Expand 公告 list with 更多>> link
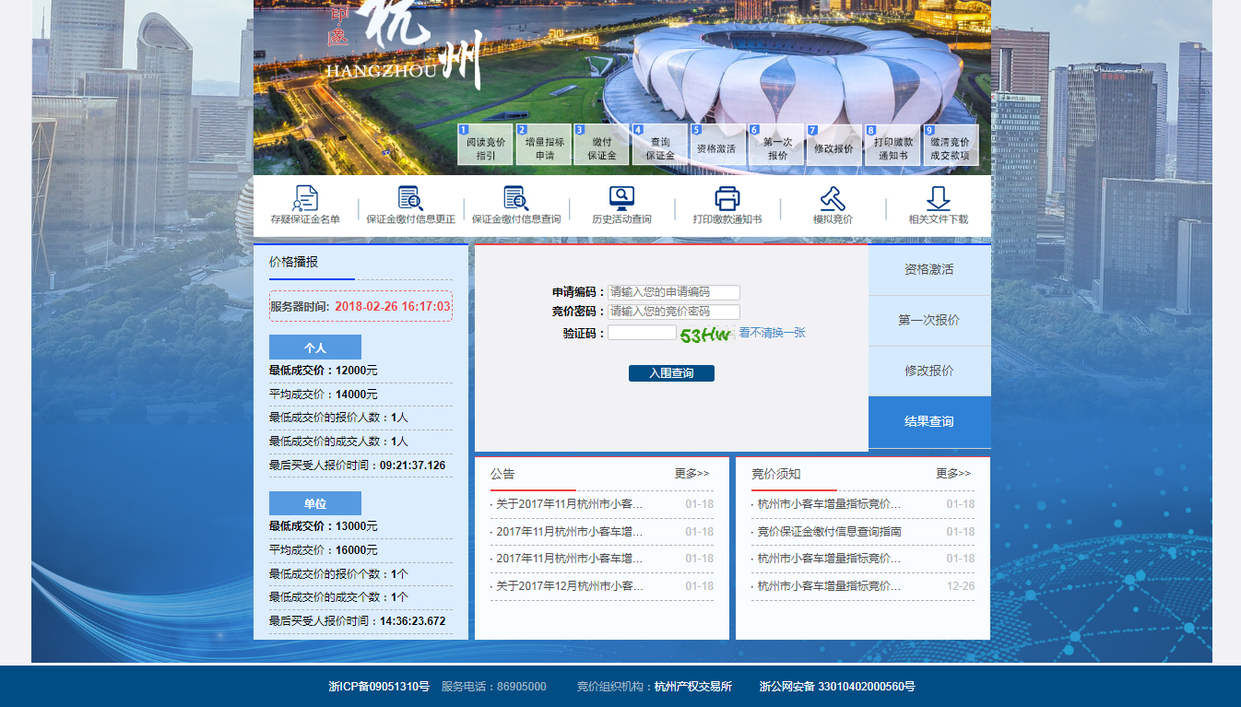 tap(691, 474)
